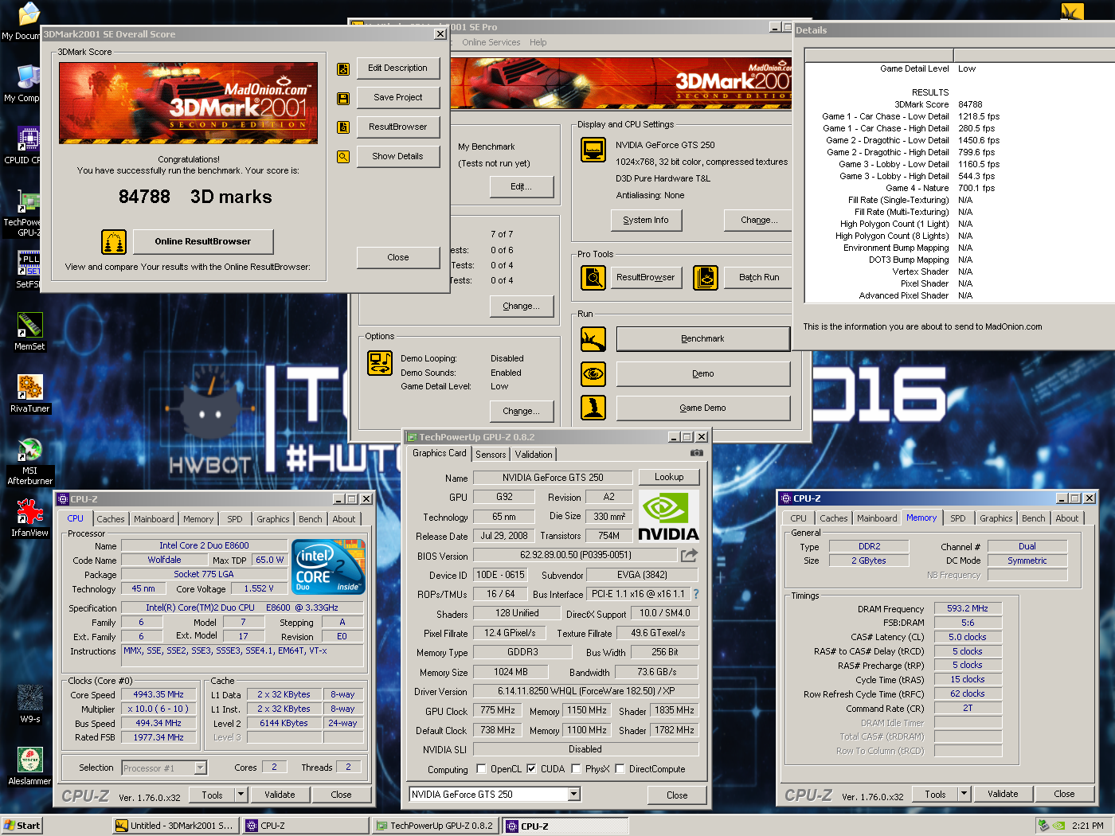
Task: Click the Edit button under My Benchmark
Action: coord(522,187)
